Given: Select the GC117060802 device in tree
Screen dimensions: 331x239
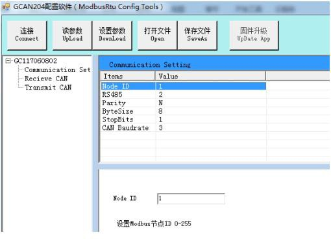Looking at the screenshot, I should (35, 61).
